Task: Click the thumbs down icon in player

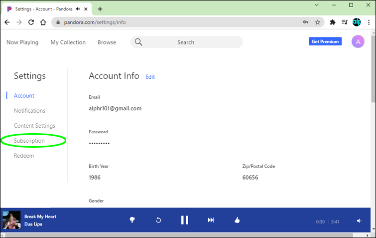Action: pos(132,220)
